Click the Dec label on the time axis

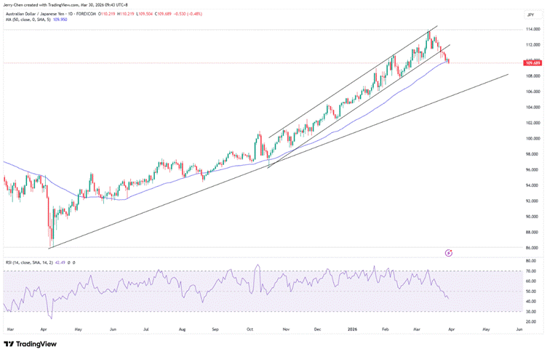pyautogui.click(x=317, y=329)
